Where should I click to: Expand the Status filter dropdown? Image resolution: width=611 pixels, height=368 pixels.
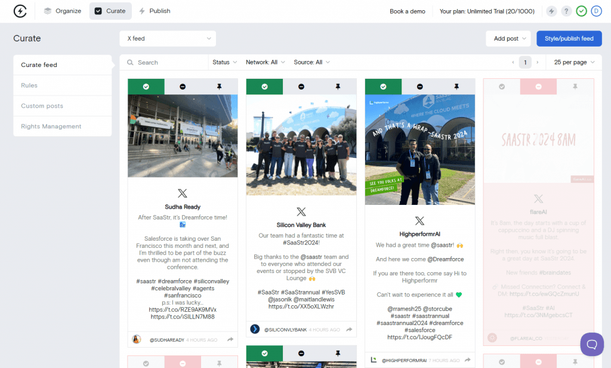click(x=224, y=63)
